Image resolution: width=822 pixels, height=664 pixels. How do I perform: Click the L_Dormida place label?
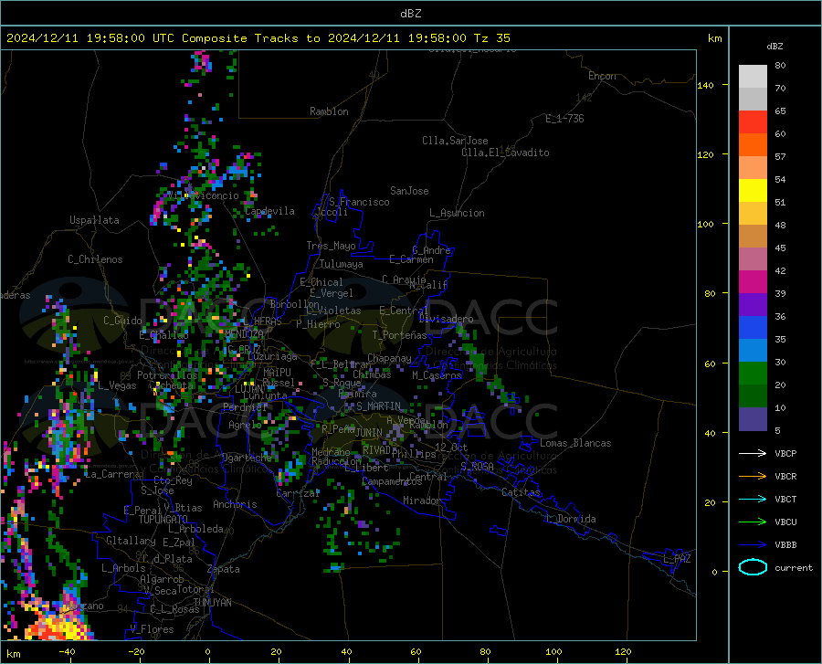click(570, 519)
